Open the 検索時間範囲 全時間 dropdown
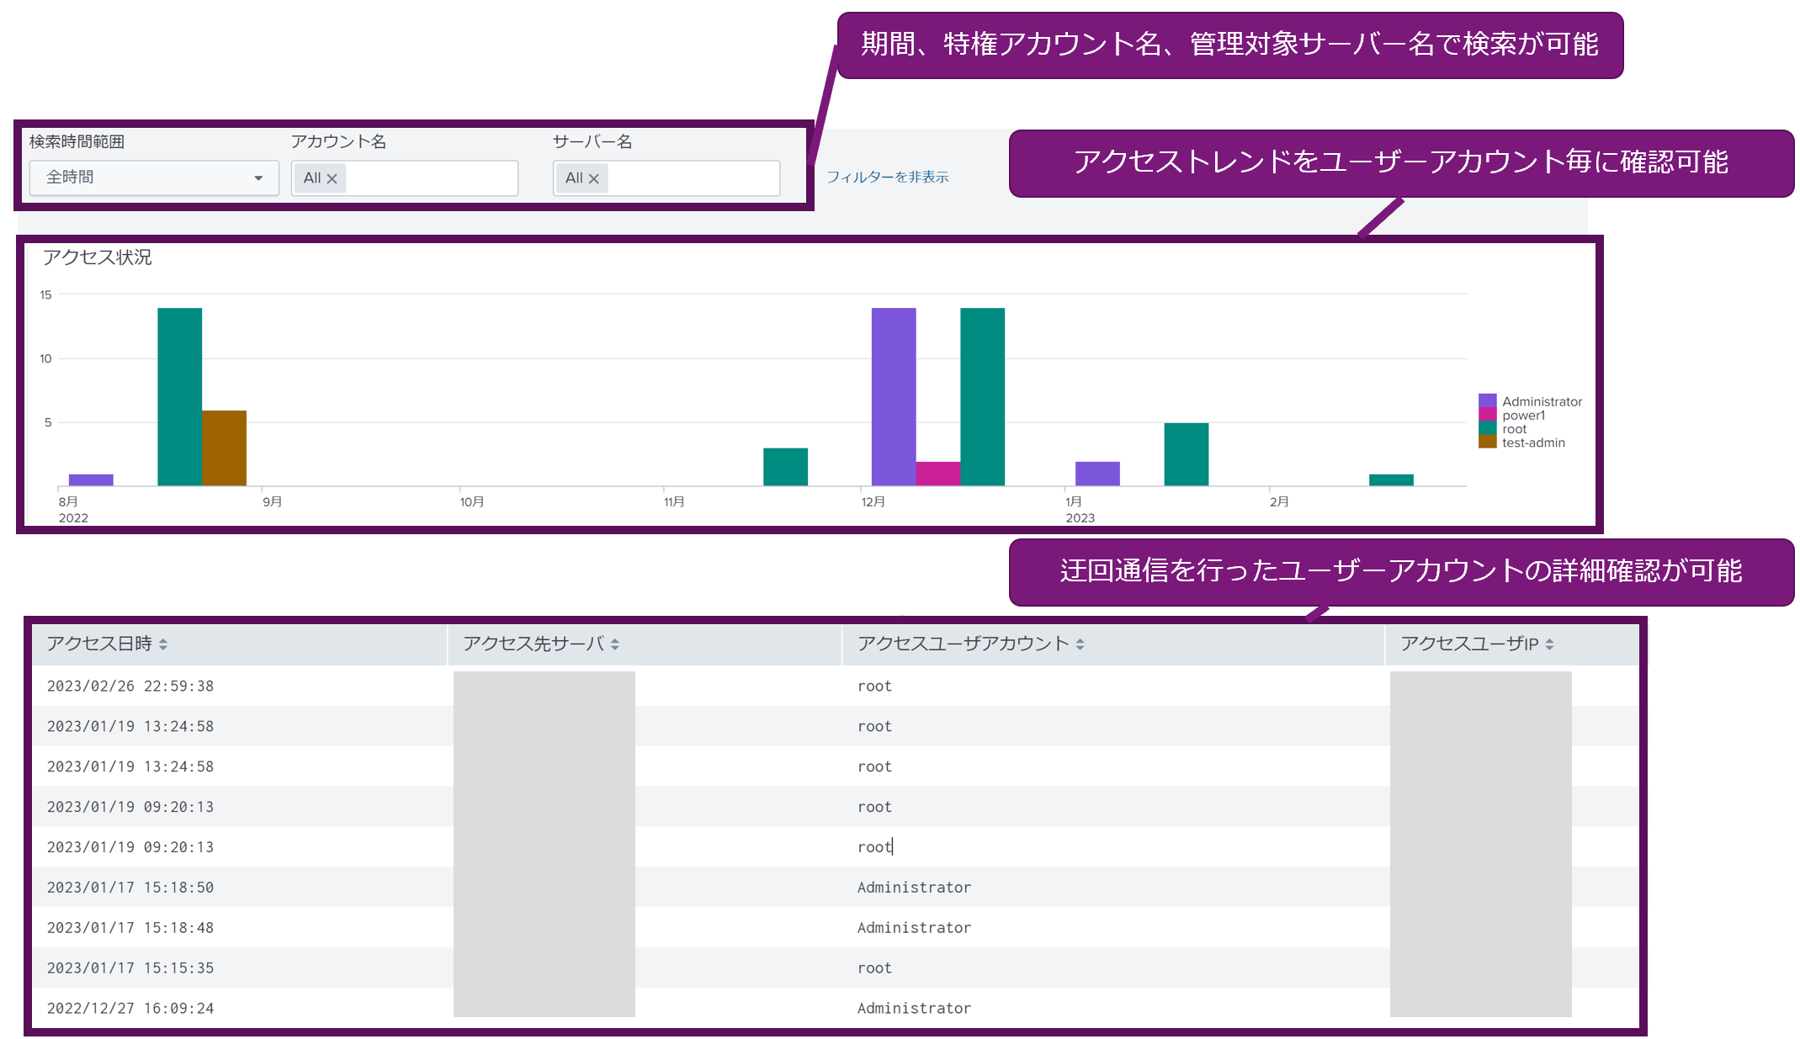1800x1039 pixels. pos(154,178)
